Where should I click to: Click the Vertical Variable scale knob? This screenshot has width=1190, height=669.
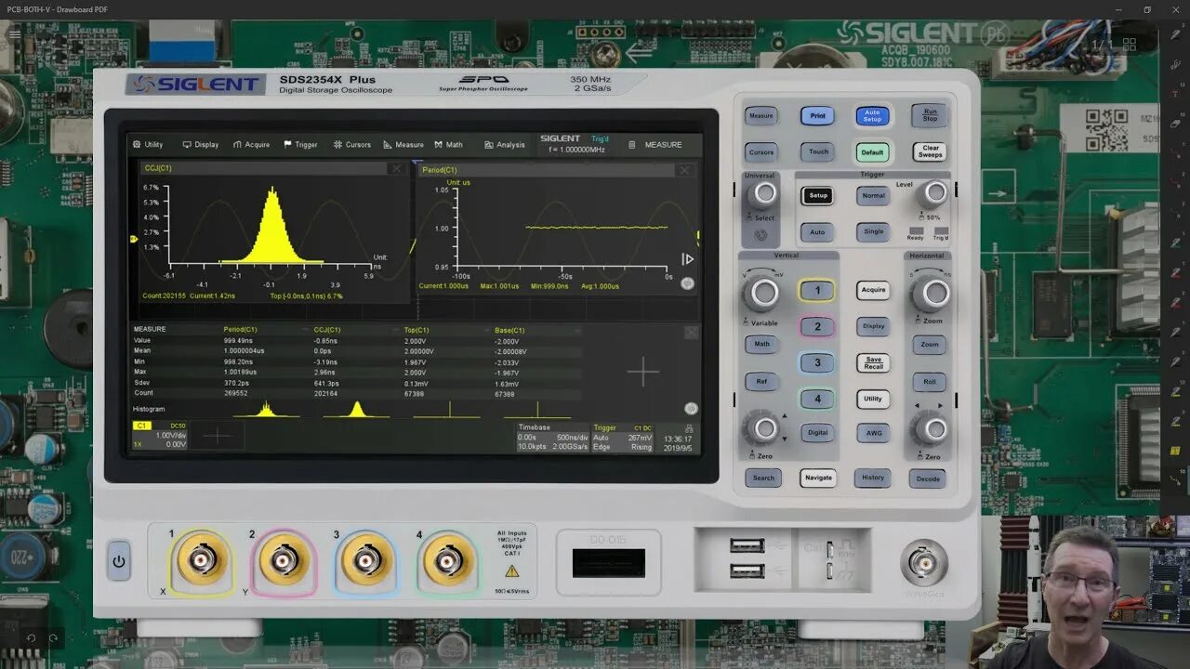coord(762,294)
